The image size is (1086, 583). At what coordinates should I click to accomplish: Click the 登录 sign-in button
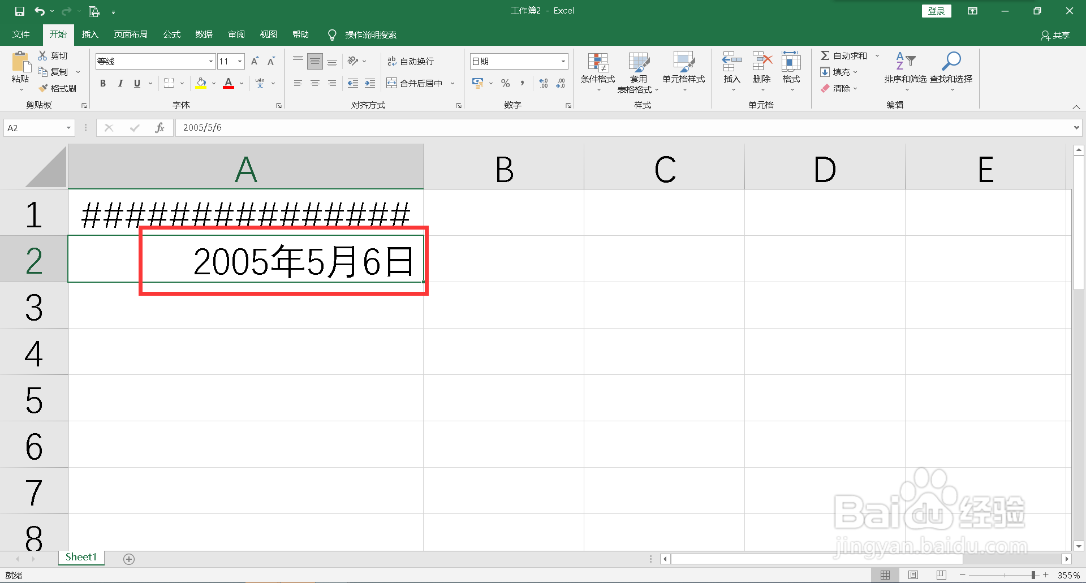[x=936, y=11]
